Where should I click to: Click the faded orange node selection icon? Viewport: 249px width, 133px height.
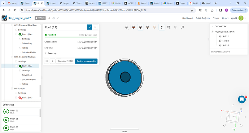(154, 27)
